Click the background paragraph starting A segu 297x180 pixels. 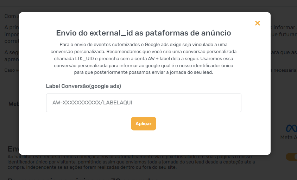coord(12,56)
